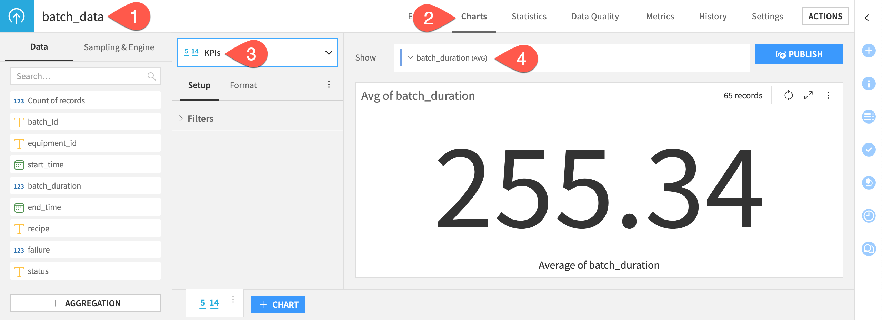Refresh the Avg of batch_duration chart

[789, 96]
